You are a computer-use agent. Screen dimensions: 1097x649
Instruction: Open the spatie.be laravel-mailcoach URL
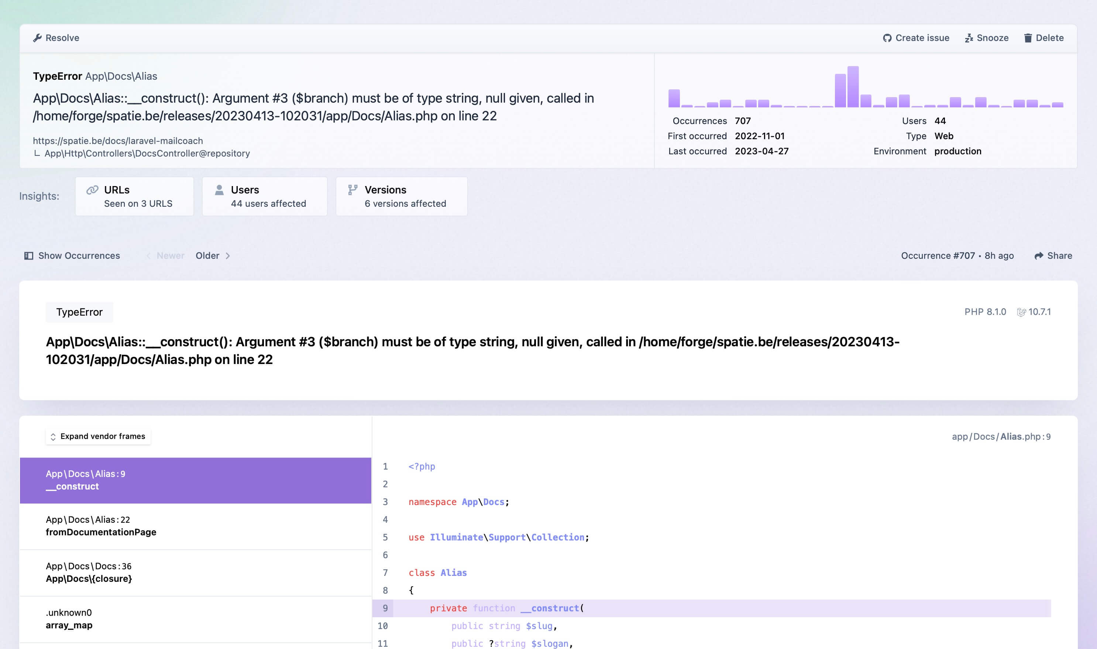pos(118,141)
